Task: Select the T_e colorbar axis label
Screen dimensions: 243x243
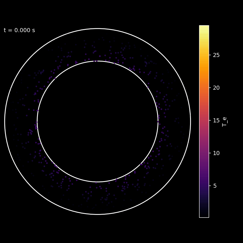Action: (x=225, y=122)
